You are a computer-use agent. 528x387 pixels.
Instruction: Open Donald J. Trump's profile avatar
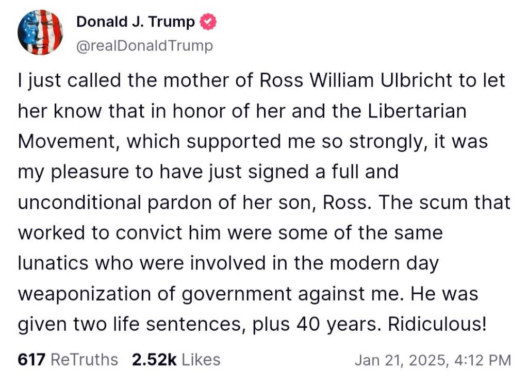pyautogui.click(x=40, y=32)
